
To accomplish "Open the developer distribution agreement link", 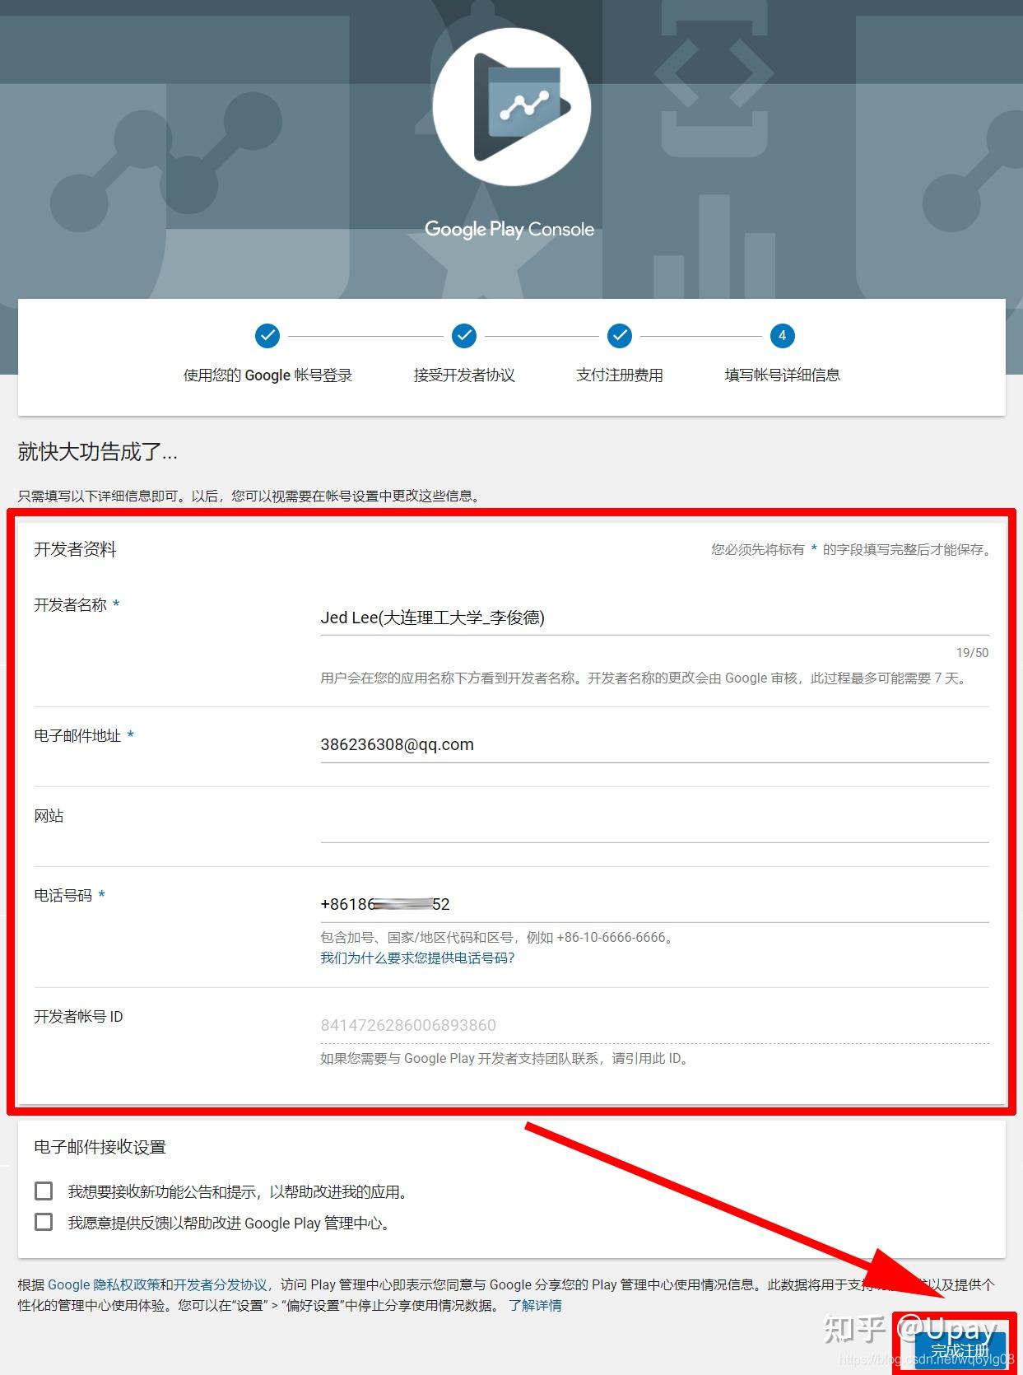I will click(221, 1284).
